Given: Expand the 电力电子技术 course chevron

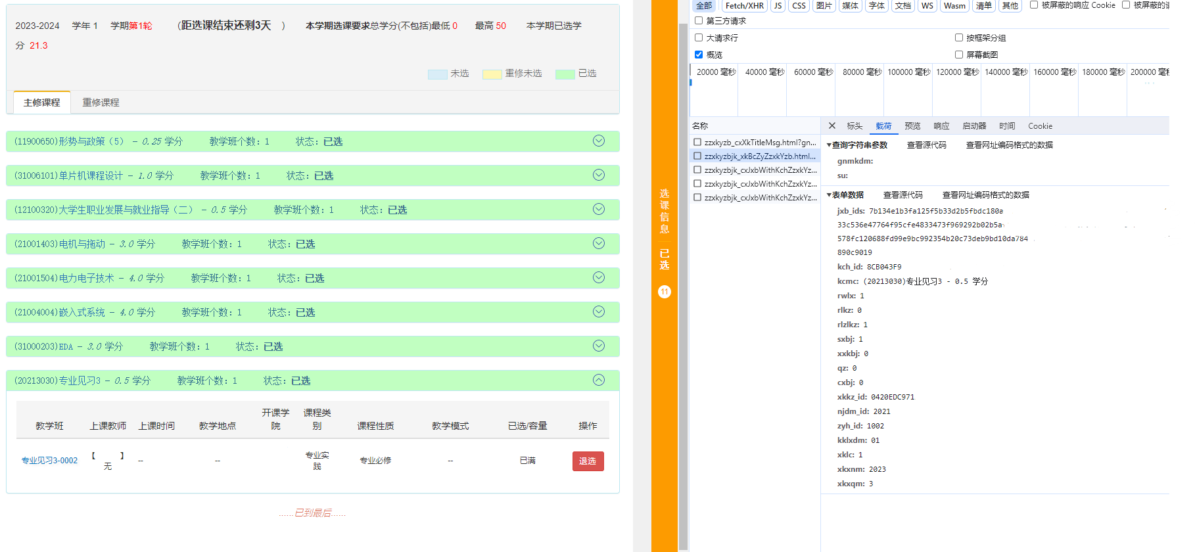Looking at the screenshot, I should click(599, 277).
